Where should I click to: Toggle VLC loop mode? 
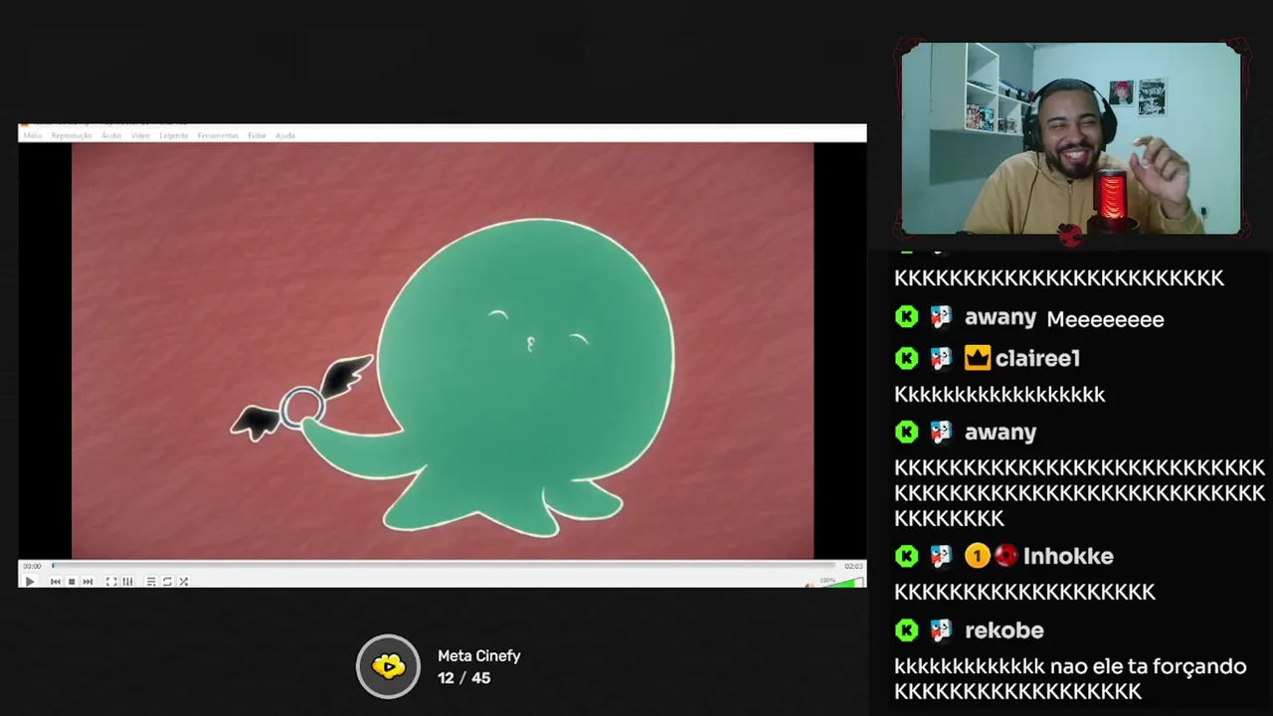(167, 582)
